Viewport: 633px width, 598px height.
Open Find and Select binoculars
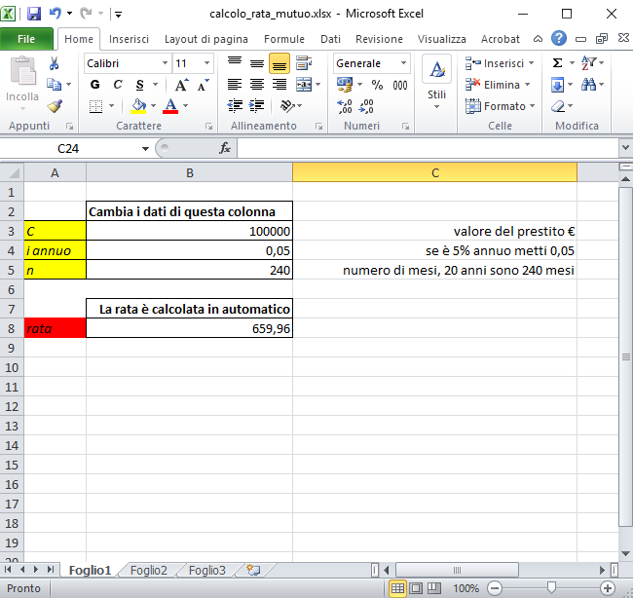click(x=588, y=85)
